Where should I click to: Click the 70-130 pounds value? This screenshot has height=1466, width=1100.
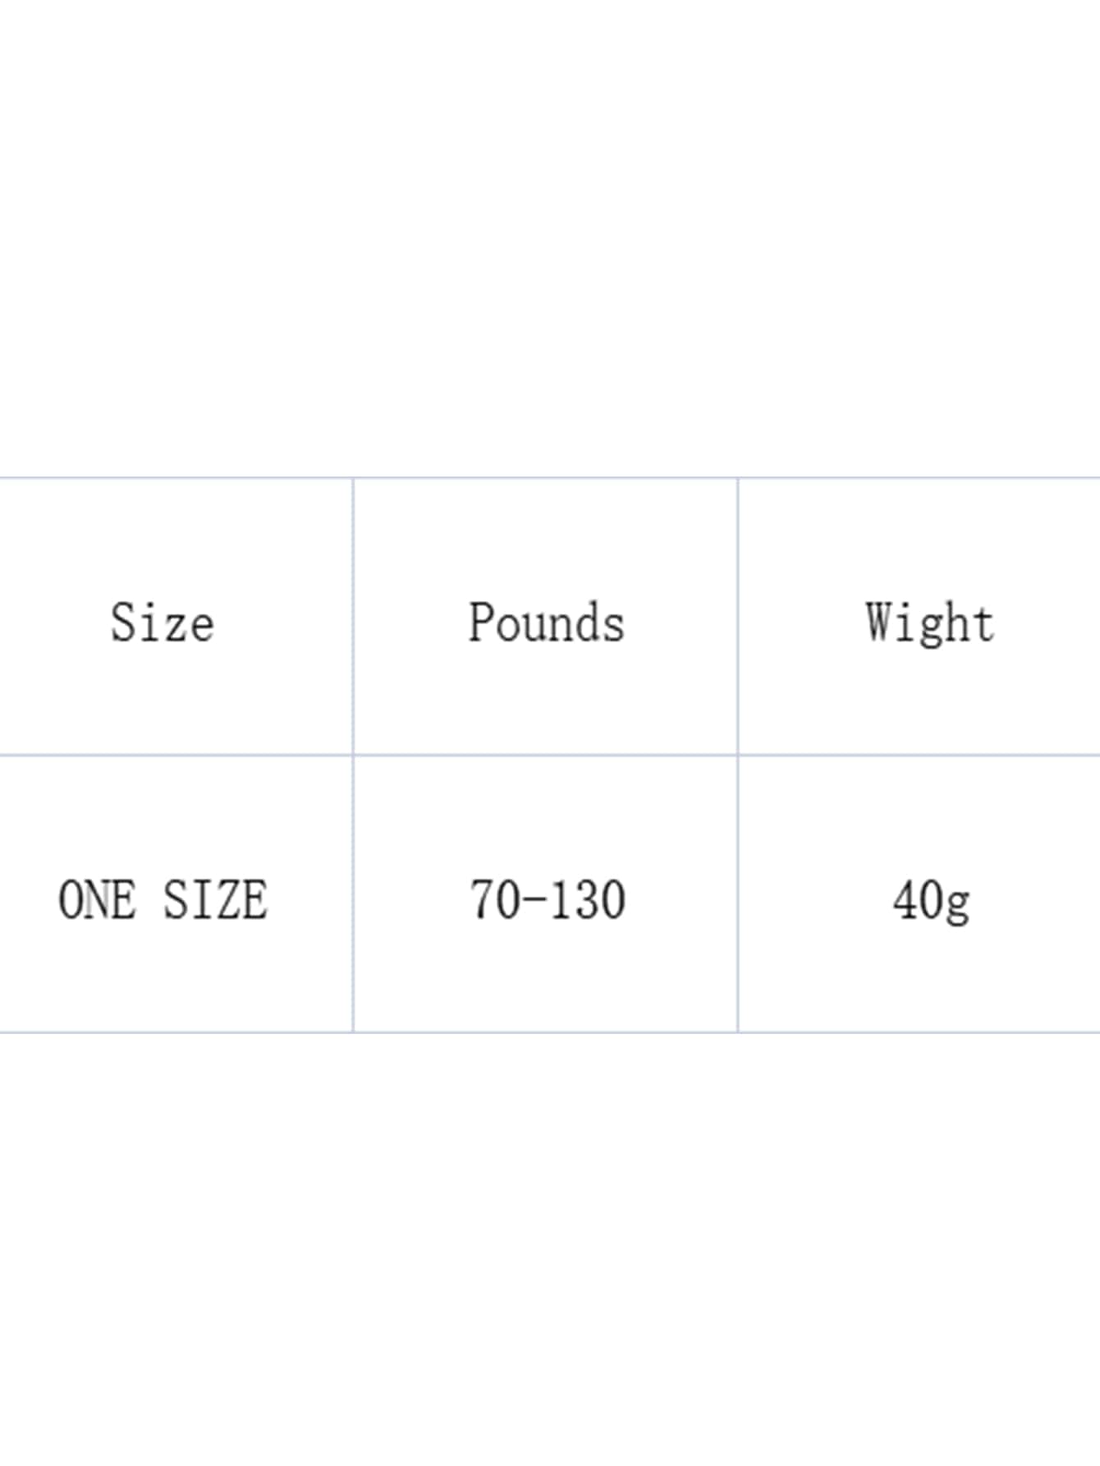tap(547, 899)
